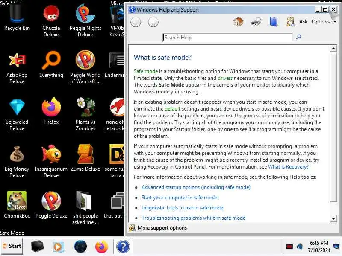Open Diagnostic tools in safe mode link
This screenshot has height=256, width=342.
[183, 208]
